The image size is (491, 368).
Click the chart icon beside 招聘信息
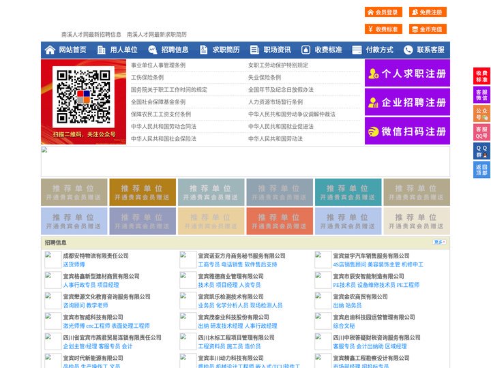[153, 50]
